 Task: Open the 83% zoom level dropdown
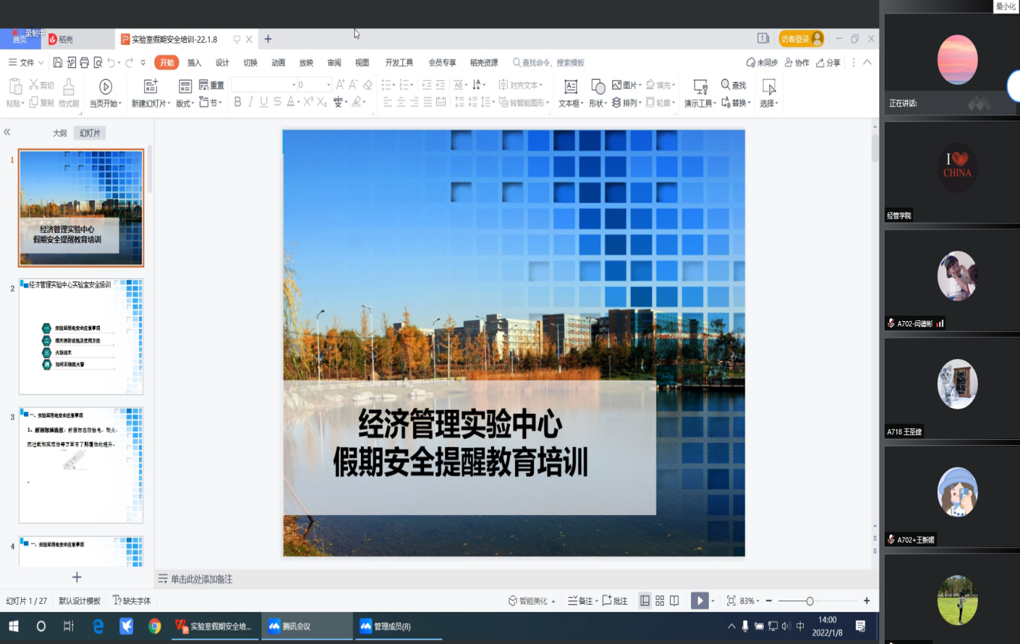pos(750,601)
